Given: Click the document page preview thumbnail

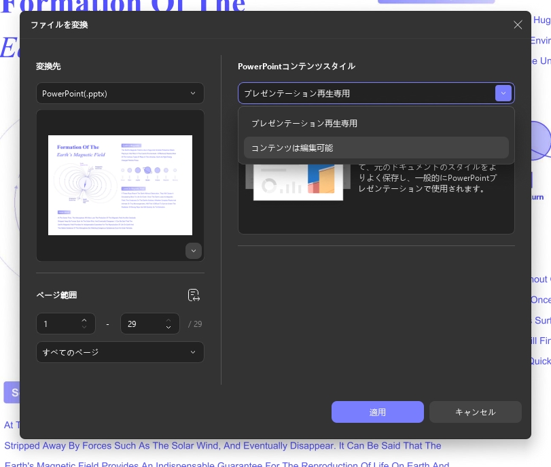Looking at the screenshot, I should coord(120,185).
